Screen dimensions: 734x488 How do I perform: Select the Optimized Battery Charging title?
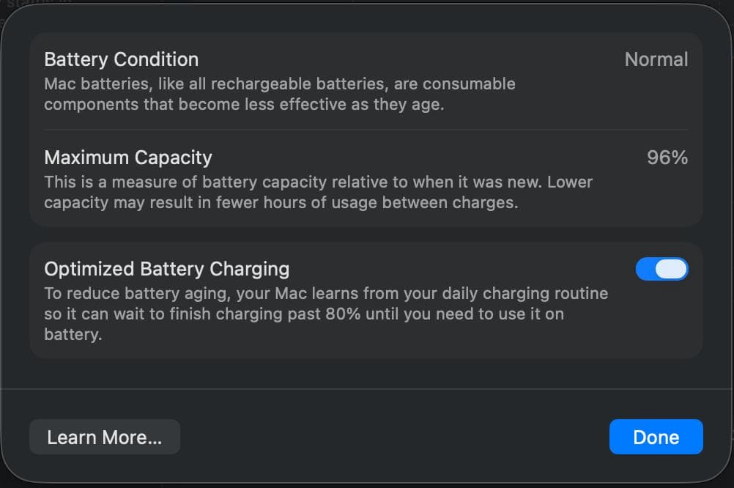tap(167, 269)
